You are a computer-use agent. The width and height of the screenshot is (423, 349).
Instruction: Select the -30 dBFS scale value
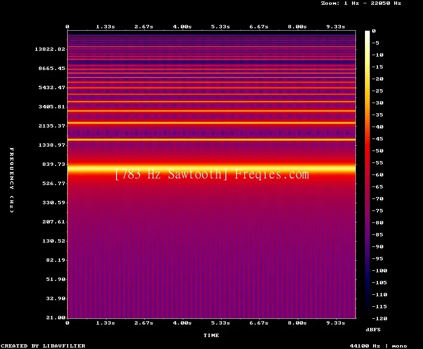[x=377, y=103]
